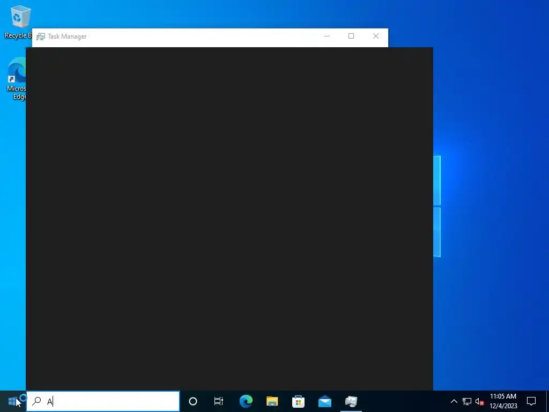Open the Windows Start menu
This screenshot has height=412, width=549.
13,401
